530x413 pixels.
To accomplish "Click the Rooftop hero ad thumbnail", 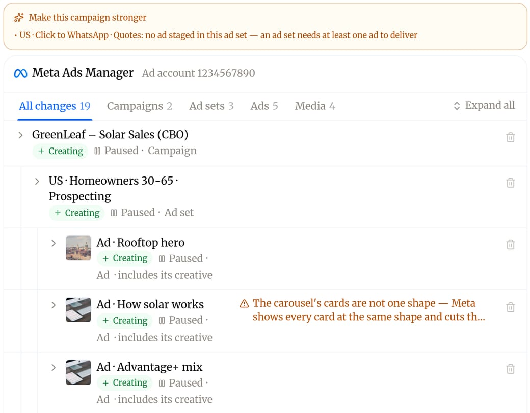I will pos(78,248).
